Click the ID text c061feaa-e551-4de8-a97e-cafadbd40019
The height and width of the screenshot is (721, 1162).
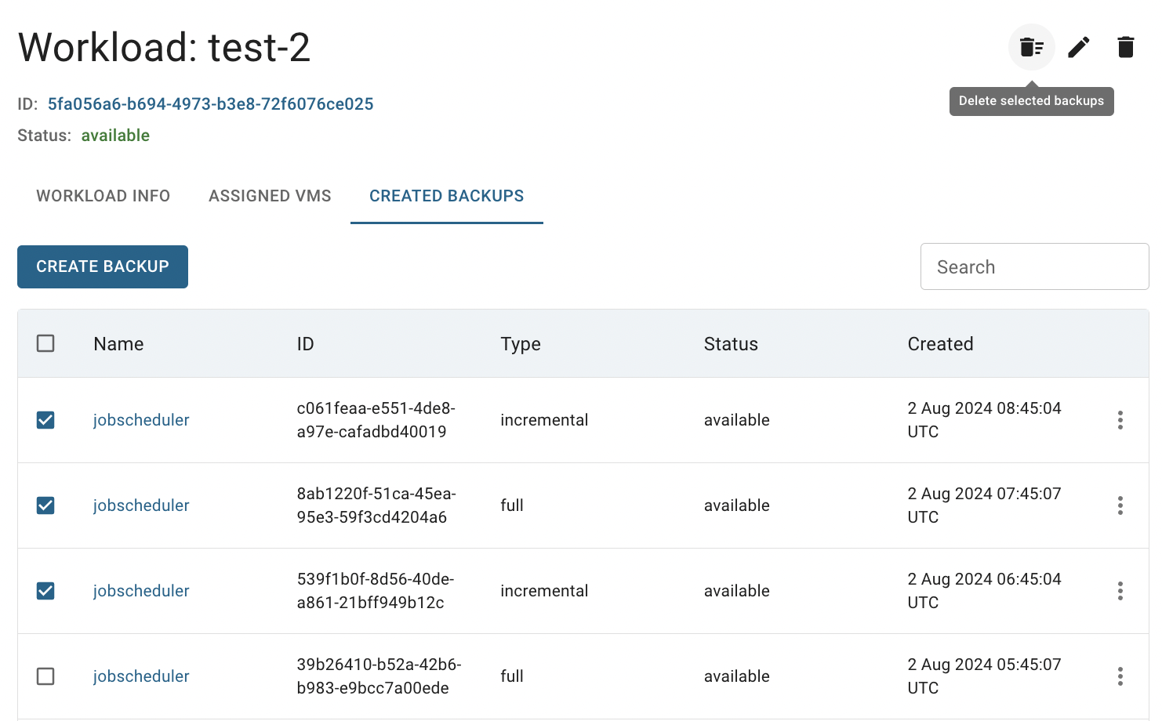click(376, 420)
